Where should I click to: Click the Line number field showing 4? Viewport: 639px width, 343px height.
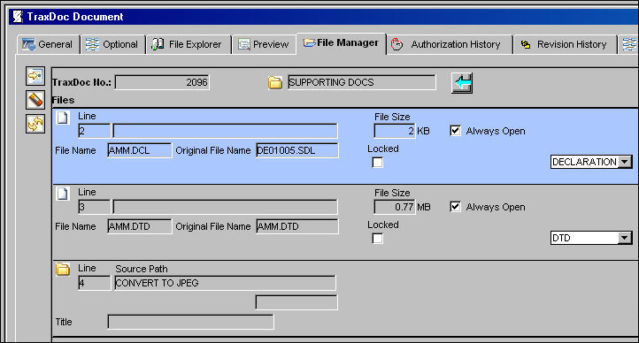pos(94,283)
